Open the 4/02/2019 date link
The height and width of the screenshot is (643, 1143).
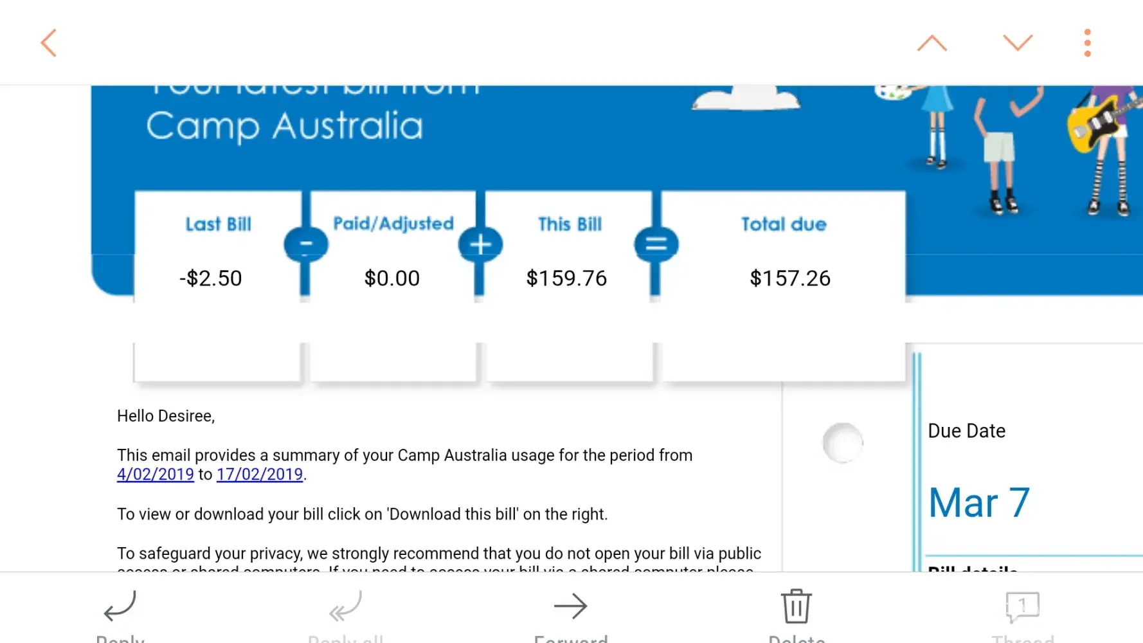(x=156, y=475)
